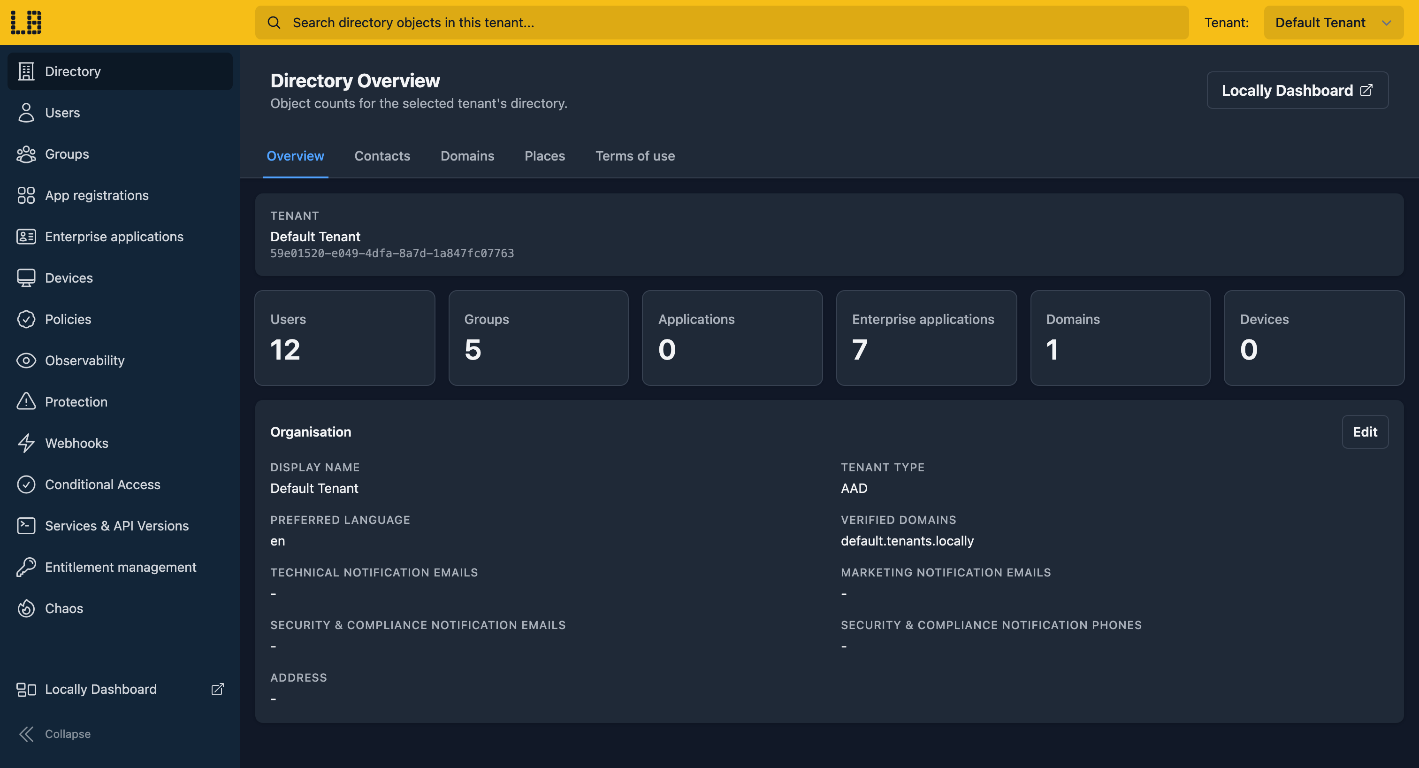Focus the directory search field
Viewport: 1419px width, 768px height.
722,23
